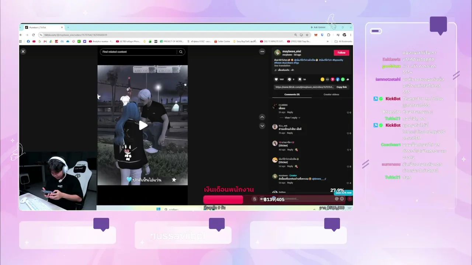Open the PROJECT OF WORK bookmark
Image resolution: width=472 pixels, height=265 pixels.
171,42
